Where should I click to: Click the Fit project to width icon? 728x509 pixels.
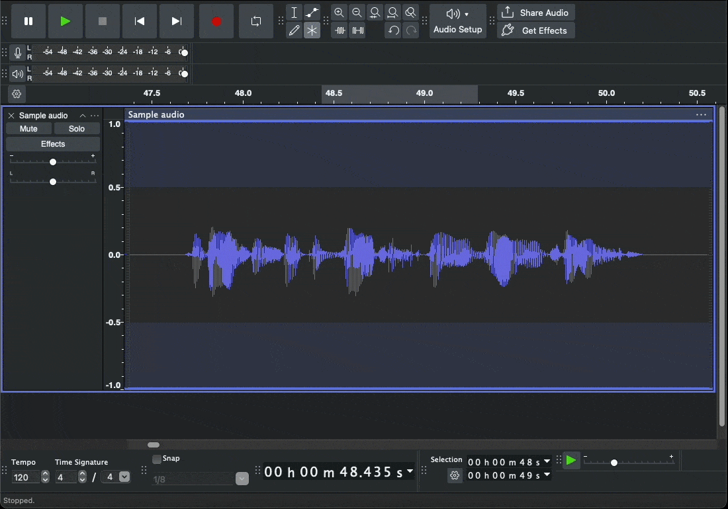click(x=393, y=13)
